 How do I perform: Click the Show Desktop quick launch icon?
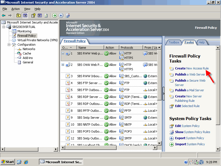tap(19, 162)
